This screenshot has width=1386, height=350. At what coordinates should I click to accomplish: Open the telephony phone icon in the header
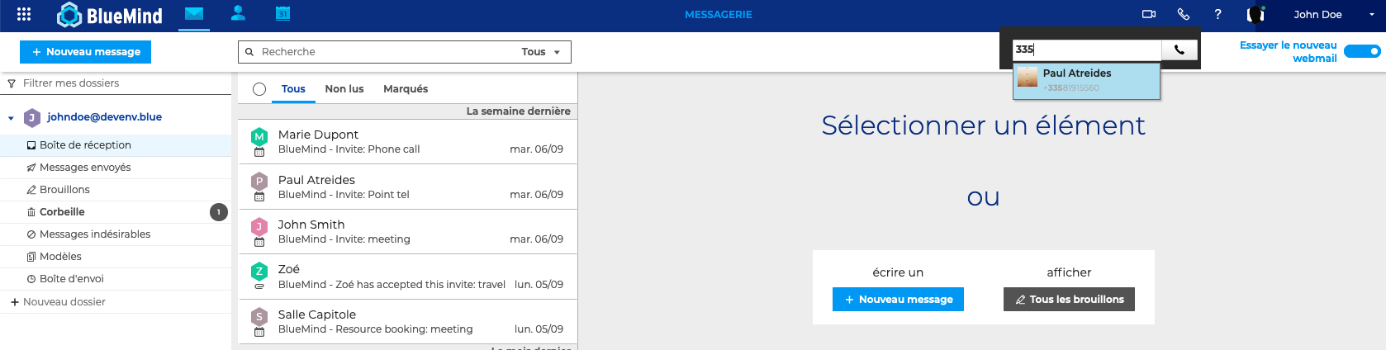pyautogui.click(x=1183, y=14)
